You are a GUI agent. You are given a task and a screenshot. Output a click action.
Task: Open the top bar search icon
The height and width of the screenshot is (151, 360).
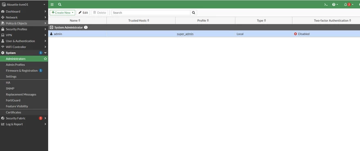click(60, 4)
